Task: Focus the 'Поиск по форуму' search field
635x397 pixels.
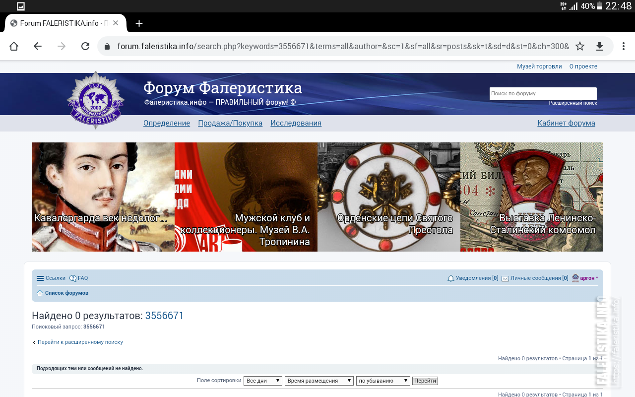Action: (543, 93)
